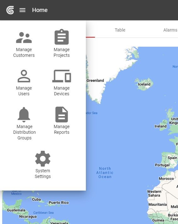Open Manage Users person icon
Image resolution: width=178 pixels, height=224 pixels.
24,76
